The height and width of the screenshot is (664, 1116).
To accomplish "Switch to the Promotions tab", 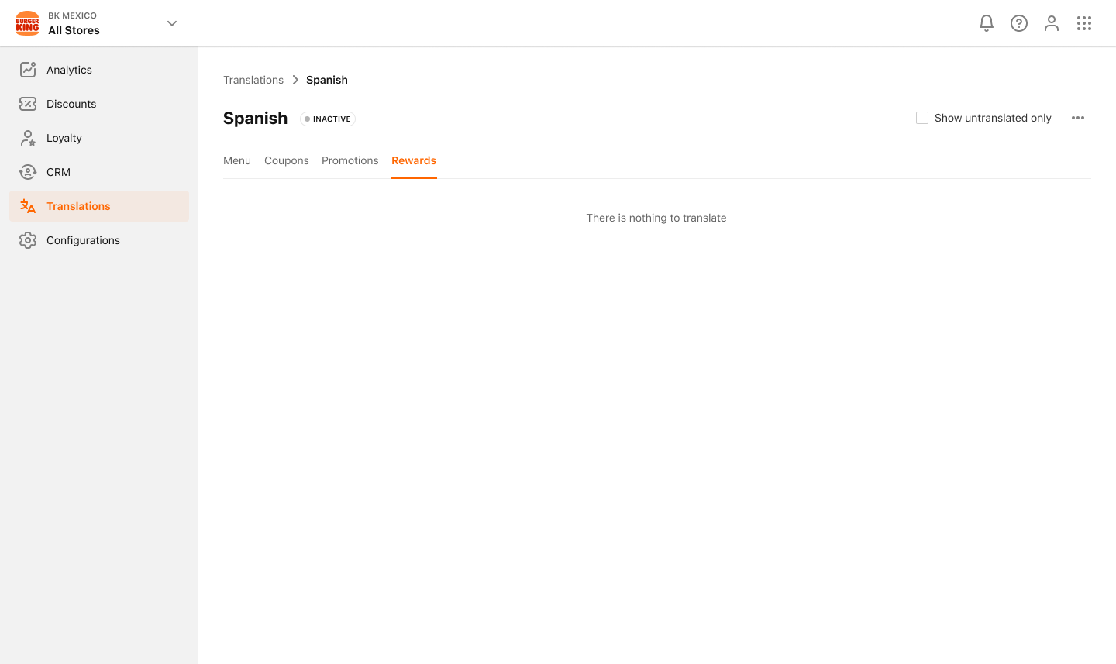I will [350, 160].
